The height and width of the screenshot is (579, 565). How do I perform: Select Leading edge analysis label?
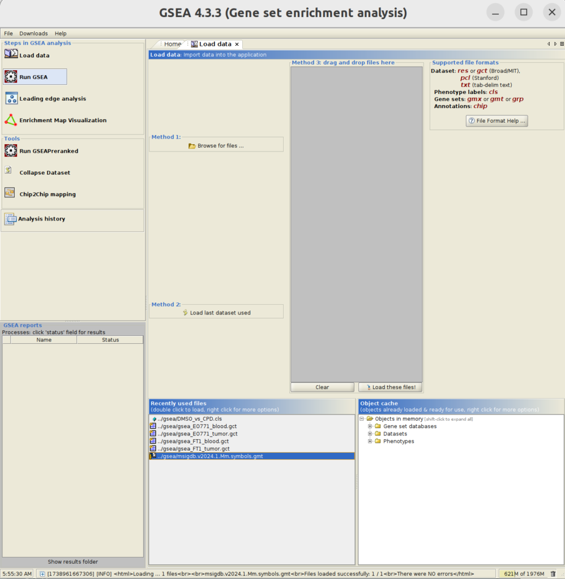[x=53, y=98]
